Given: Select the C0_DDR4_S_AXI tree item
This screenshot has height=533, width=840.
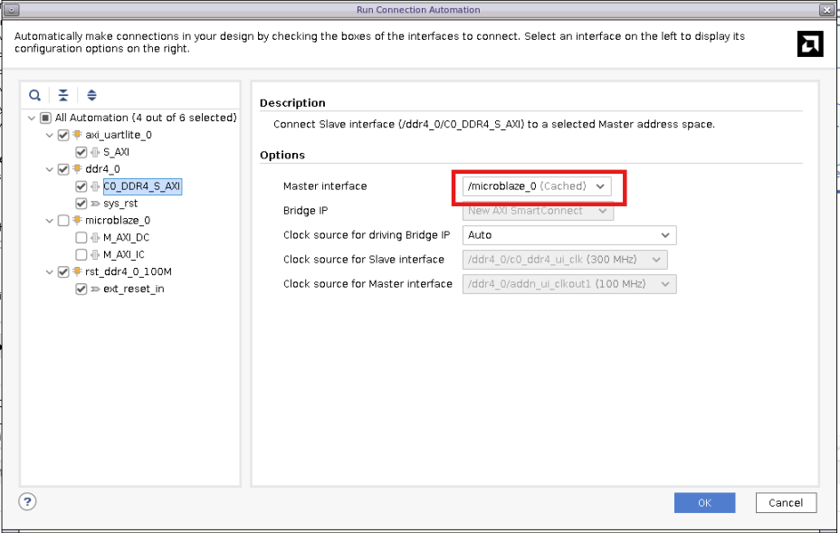Looking at the screenshot, I should 141,186.
